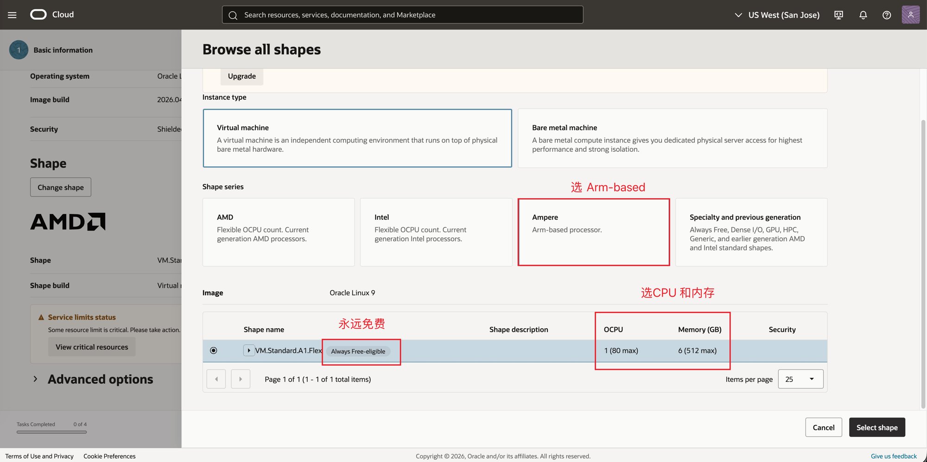The image size is (927, 462).
Task: Click the service limits warning triangle icon
Action: point(41,317)
